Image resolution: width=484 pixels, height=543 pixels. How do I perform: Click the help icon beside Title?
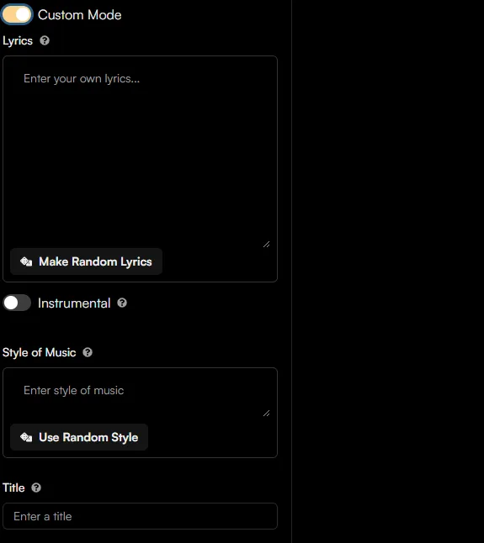pos(36,488)
